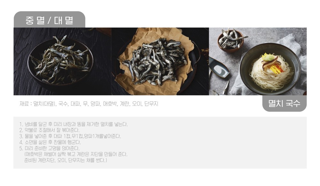Screen dimensions: 320x186
Task: Open the anchovy noodle soup photo
Action: (x=258, y=61)
